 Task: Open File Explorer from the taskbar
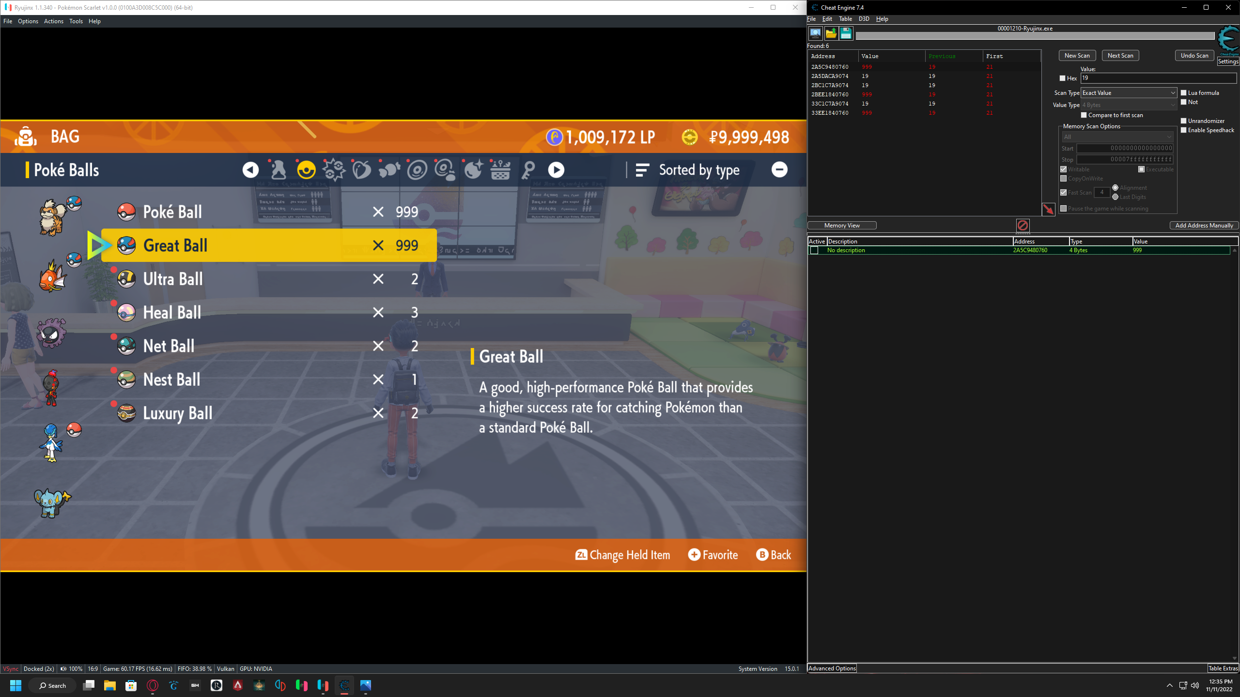110,685
